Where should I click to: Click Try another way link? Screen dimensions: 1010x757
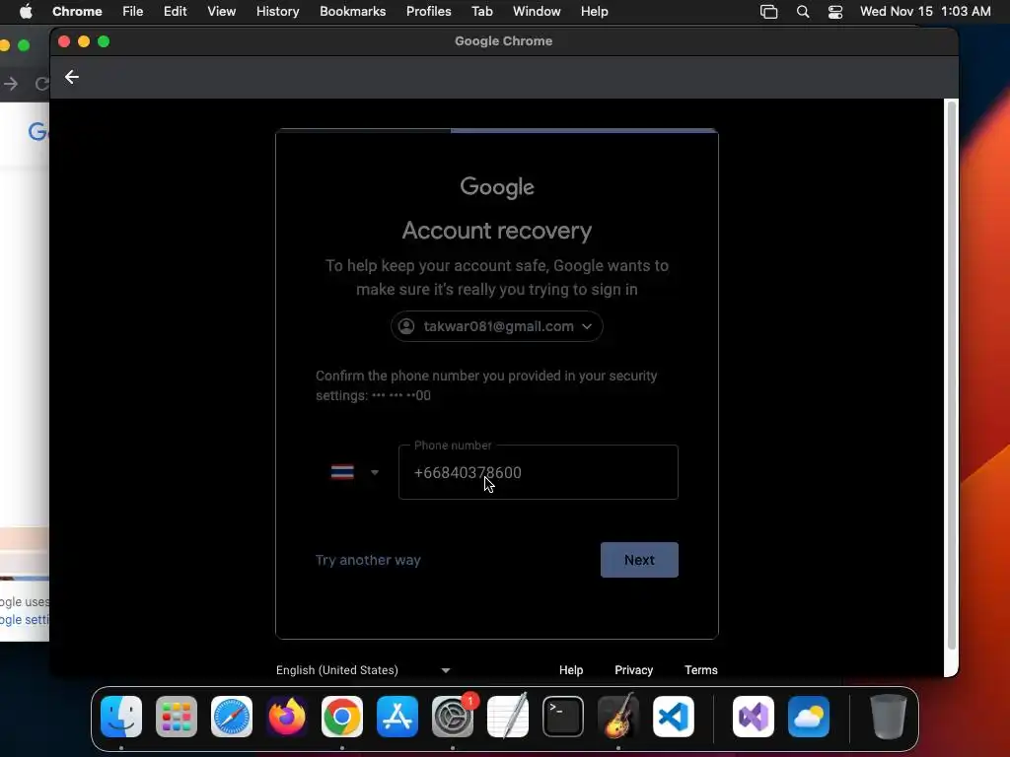pos(368,560)
